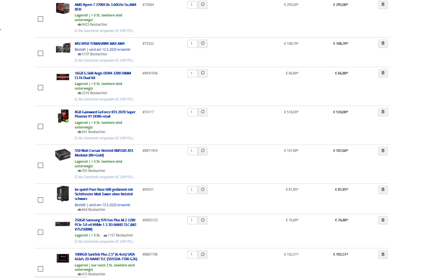
Task: Update quantity for Gainward RTX 2070 Super
Action: pos(203,112)
